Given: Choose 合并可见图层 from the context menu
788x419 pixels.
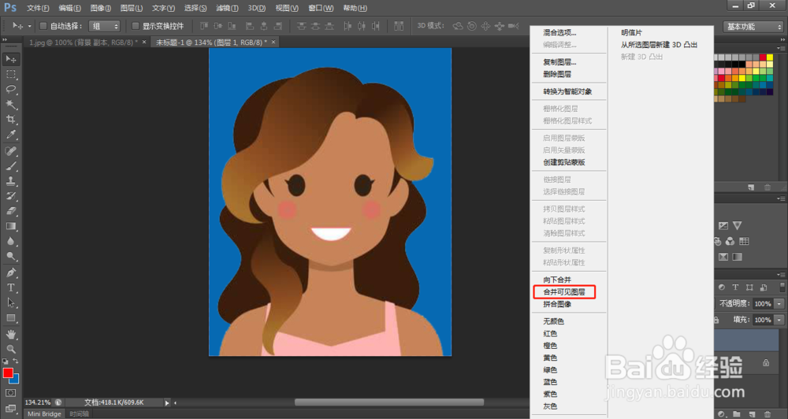Looking at the screenshot, I should click(x=564, y=292).
